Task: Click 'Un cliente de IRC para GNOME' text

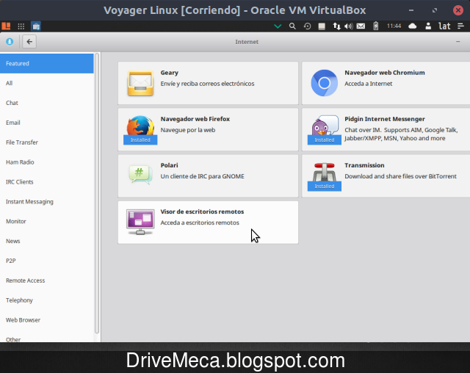Action: click(203, 176)
